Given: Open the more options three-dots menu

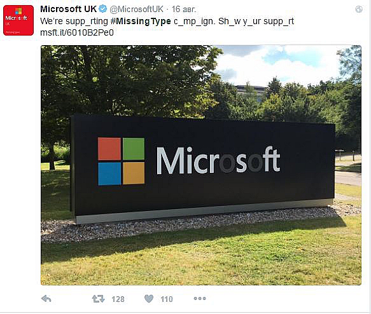Looking at the screenshot, I should point(200,298).
